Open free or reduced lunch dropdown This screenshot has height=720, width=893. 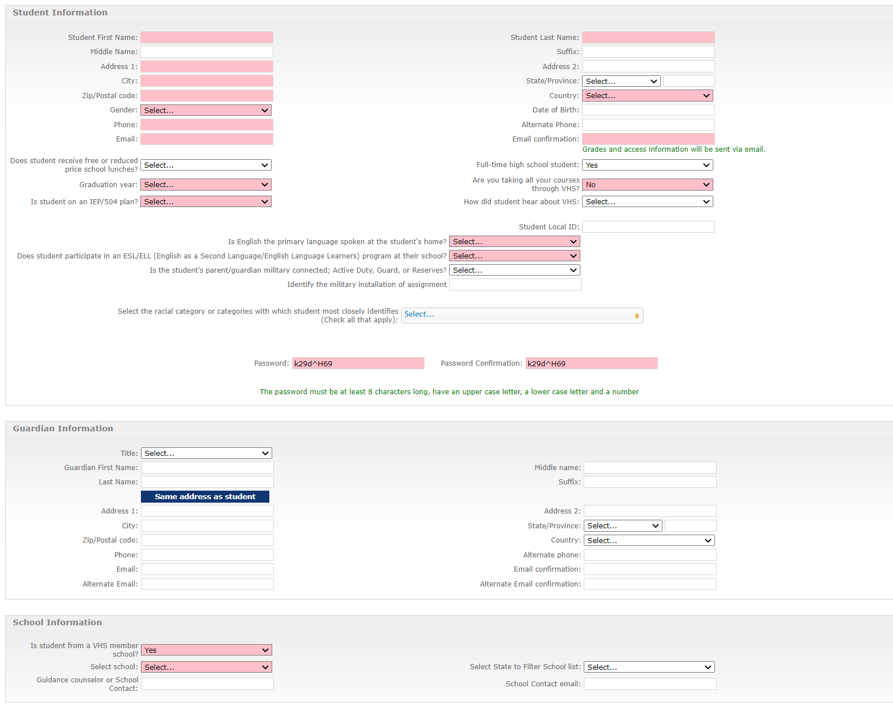(x=205, y=165)
